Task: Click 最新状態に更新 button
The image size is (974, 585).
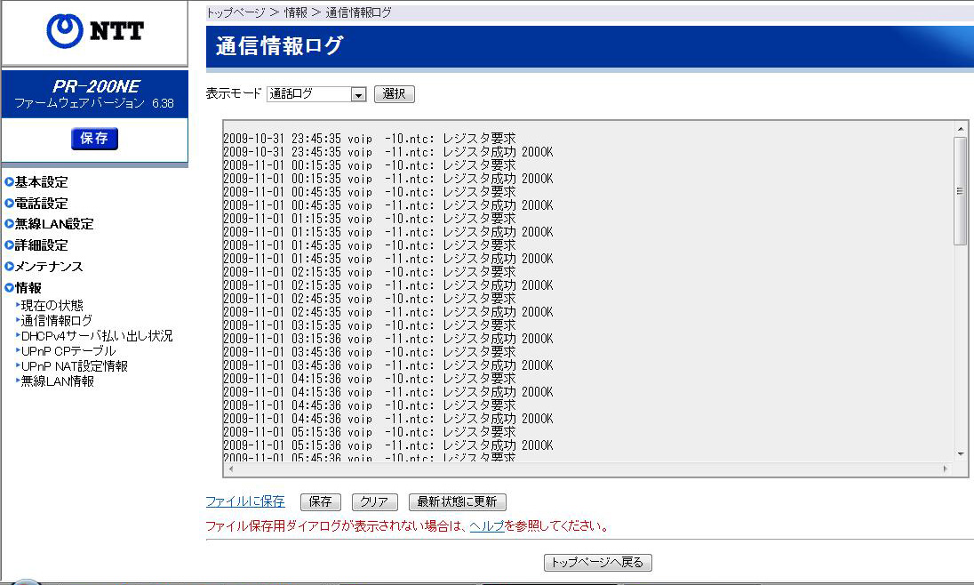Action: (457, 502)
